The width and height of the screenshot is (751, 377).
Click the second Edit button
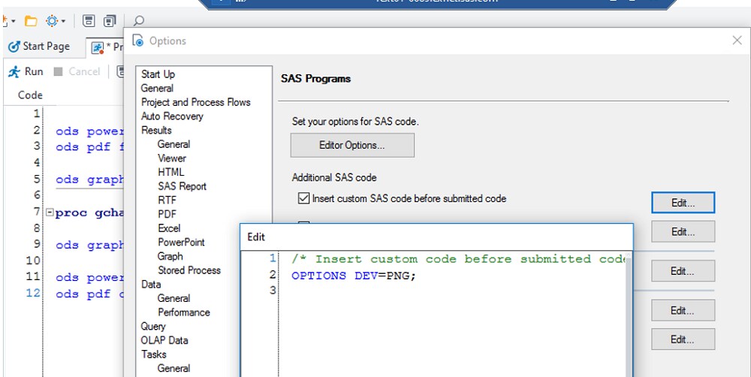pyautogui.click(x=683, y=232)
